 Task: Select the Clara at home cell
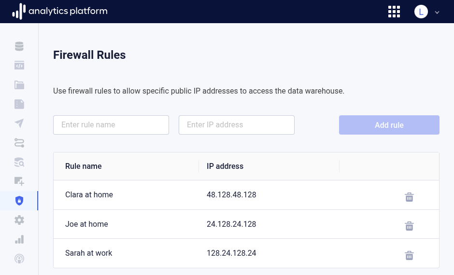tap(89, 194)
